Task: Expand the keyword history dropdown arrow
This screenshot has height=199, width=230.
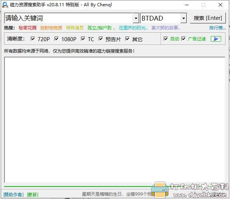Action: pyautogui.click(x=136, y=18)
